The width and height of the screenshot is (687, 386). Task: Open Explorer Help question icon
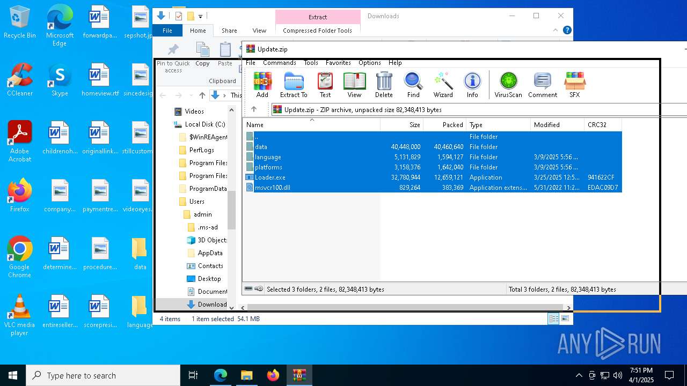coord(567,31)
